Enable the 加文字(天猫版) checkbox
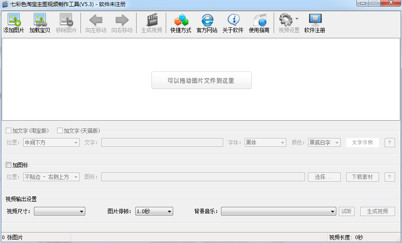The width and height of the screenshot is (402, 243). (60, 131)
